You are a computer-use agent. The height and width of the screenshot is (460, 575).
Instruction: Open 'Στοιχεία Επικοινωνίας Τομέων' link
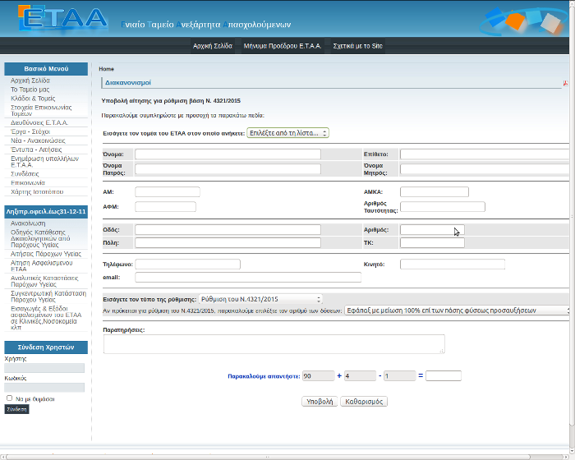point(41,110)
